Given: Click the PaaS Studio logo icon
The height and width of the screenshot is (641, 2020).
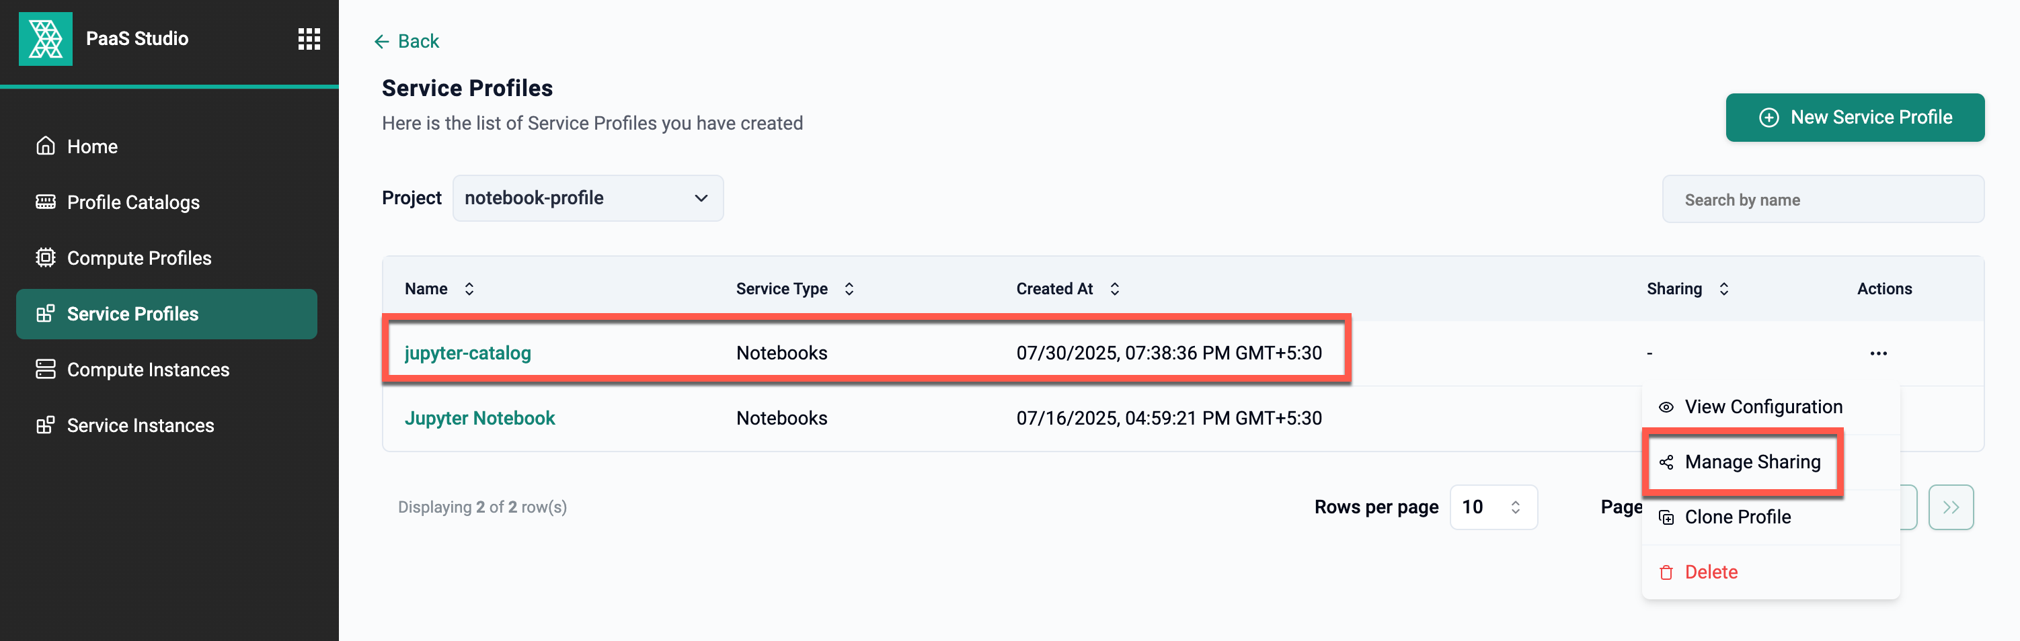Looking at the screenshot, I should [x=46, y=38].
